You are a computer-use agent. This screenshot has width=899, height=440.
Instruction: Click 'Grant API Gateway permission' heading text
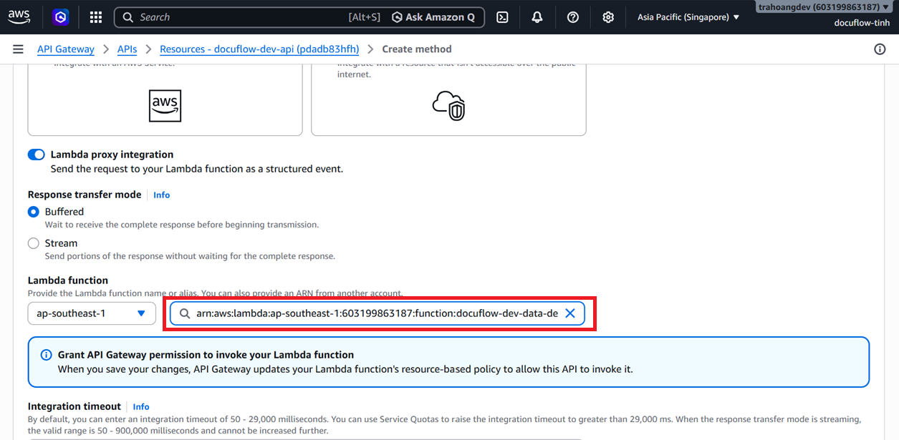[x=206, y=355]
